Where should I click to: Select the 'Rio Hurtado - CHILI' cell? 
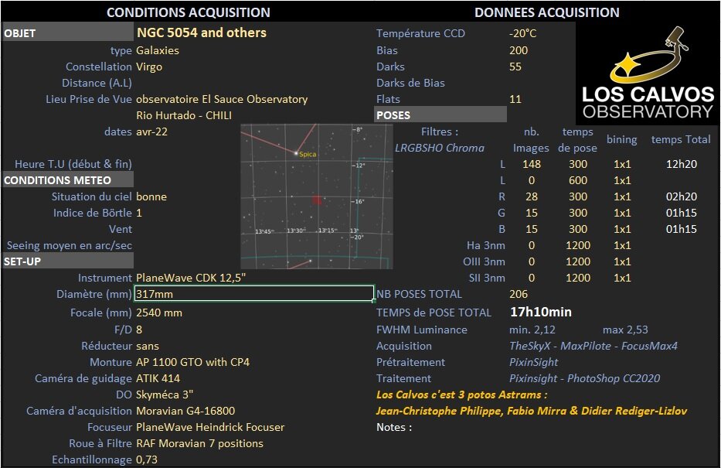(184, 115)
